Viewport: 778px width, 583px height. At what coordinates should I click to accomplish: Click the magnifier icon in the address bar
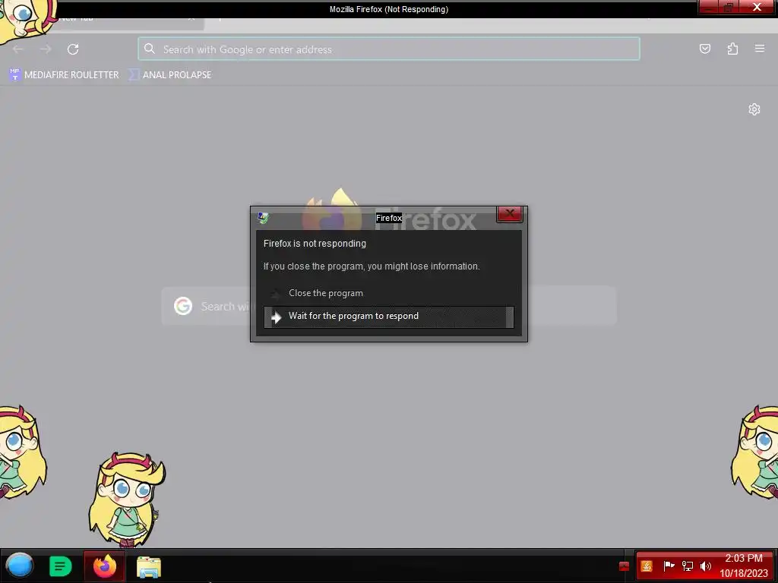pyautogui.click(x=150, y=49)
